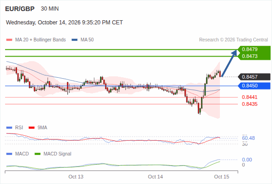This screenshot has height=184, width=272.
Task: Click the EUR/GBP chart title
Action: pyautogui.click(x=20, y=9)
